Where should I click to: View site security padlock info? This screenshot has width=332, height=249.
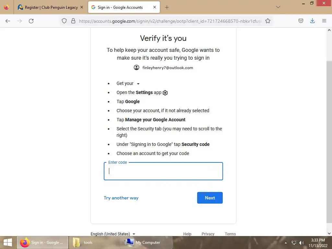(x=73, y=21)
